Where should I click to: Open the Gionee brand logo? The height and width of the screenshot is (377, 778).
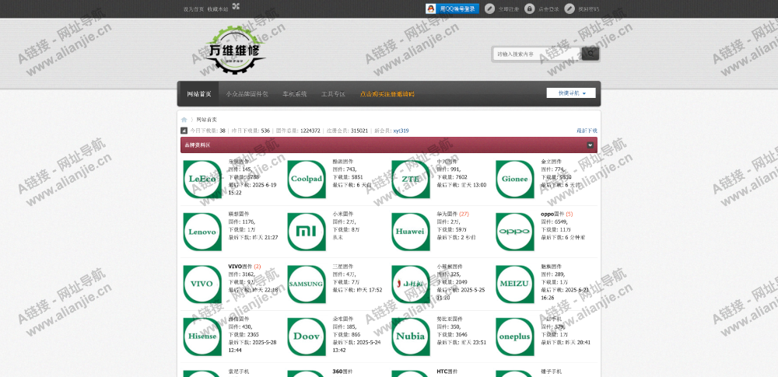(x=515, y=179)
